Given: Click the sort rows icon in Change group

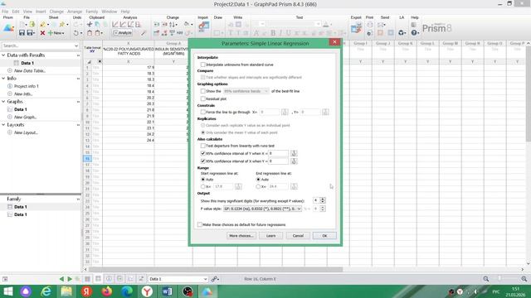Looking at the screenshot, I should 173,24.
